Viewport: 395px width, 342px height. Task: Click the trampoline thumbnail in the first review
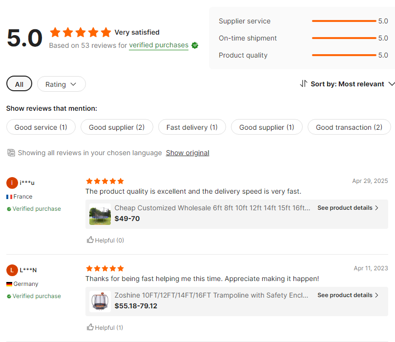(100, 213)
